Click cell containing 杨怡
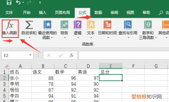169x102 pixels. coord(20,90)
